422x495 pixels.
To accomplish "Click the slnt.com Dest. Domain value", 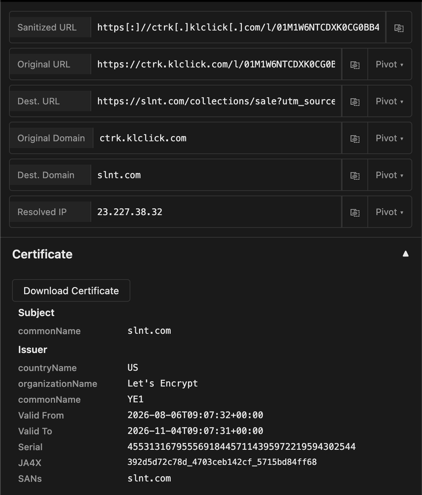I will [x=119, y=175].
